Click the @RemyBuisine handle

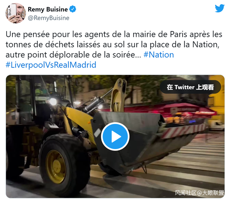click(48, 18)
